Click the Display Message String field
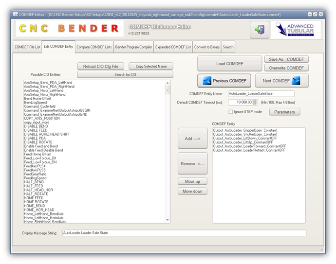The width and height of the screenshot is (336, 264). coord(184,233)
